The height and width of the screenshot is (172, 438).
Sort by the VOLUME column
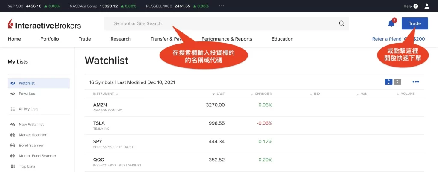(x=405, y=93)
